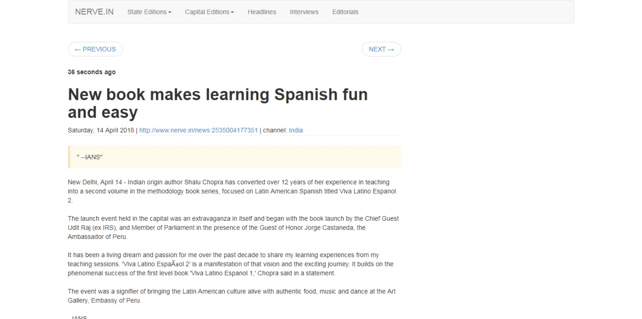Viewport: 642px width, 319px height.
Task: Click the 'channel:' label in the byline
Action: pos(275,130)
